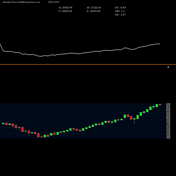The height and width of the screenshot is (176, 176).
Task: Select the close value 'C: 2669.58'
Action: tap(65, 11)
